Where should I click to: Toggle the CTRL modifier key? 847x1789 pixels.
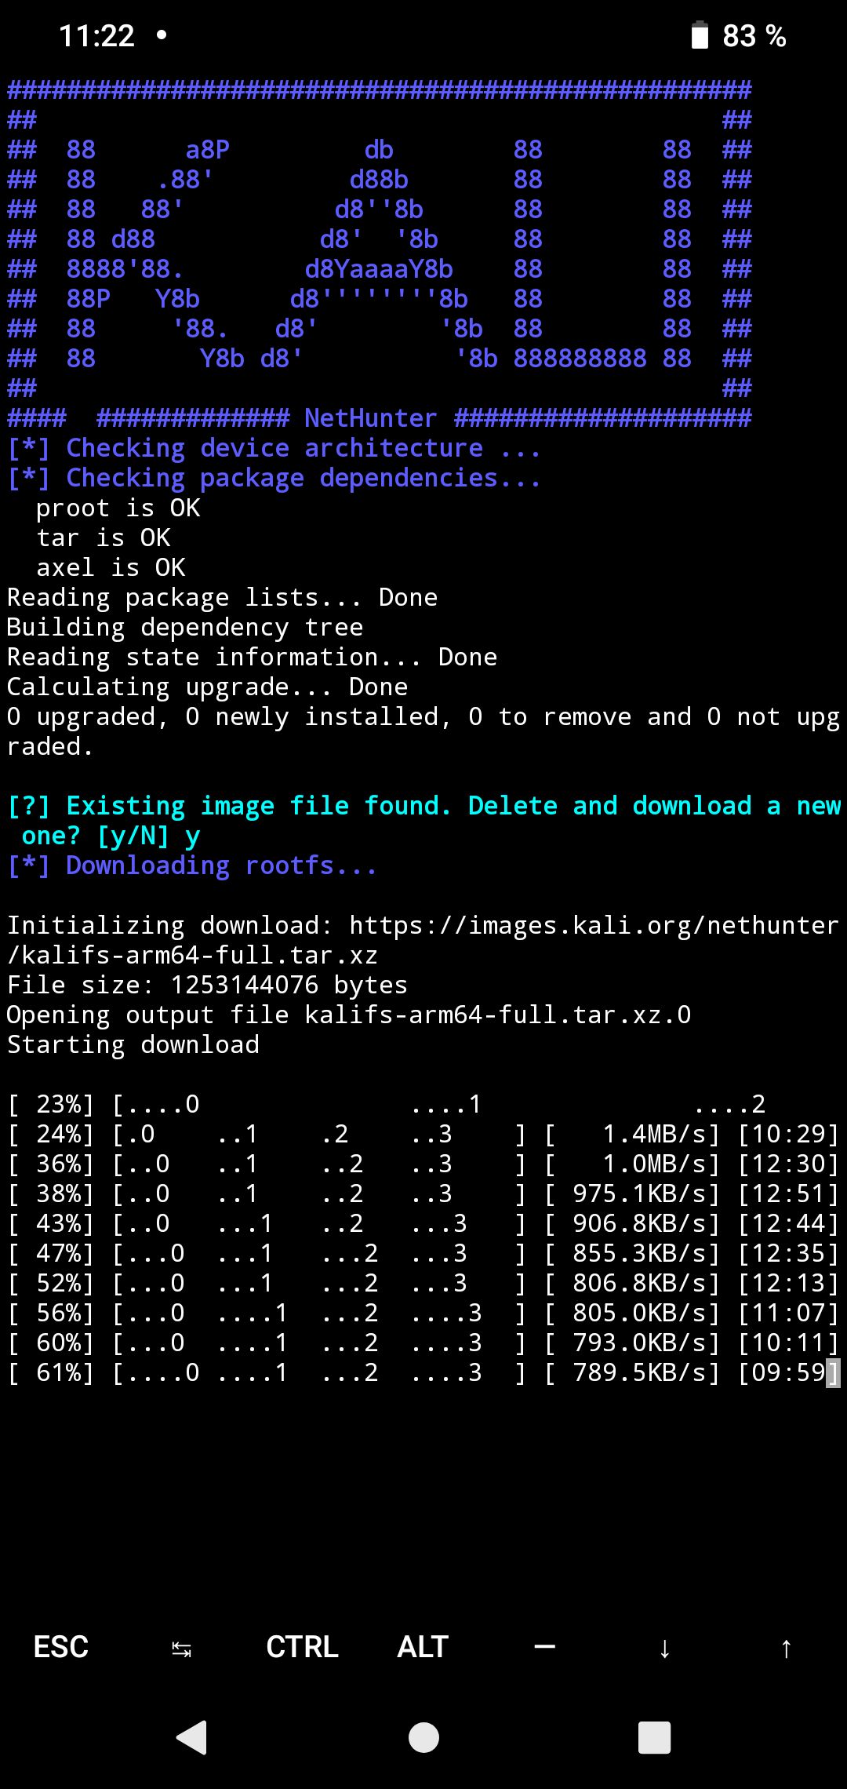[302, 1647]
